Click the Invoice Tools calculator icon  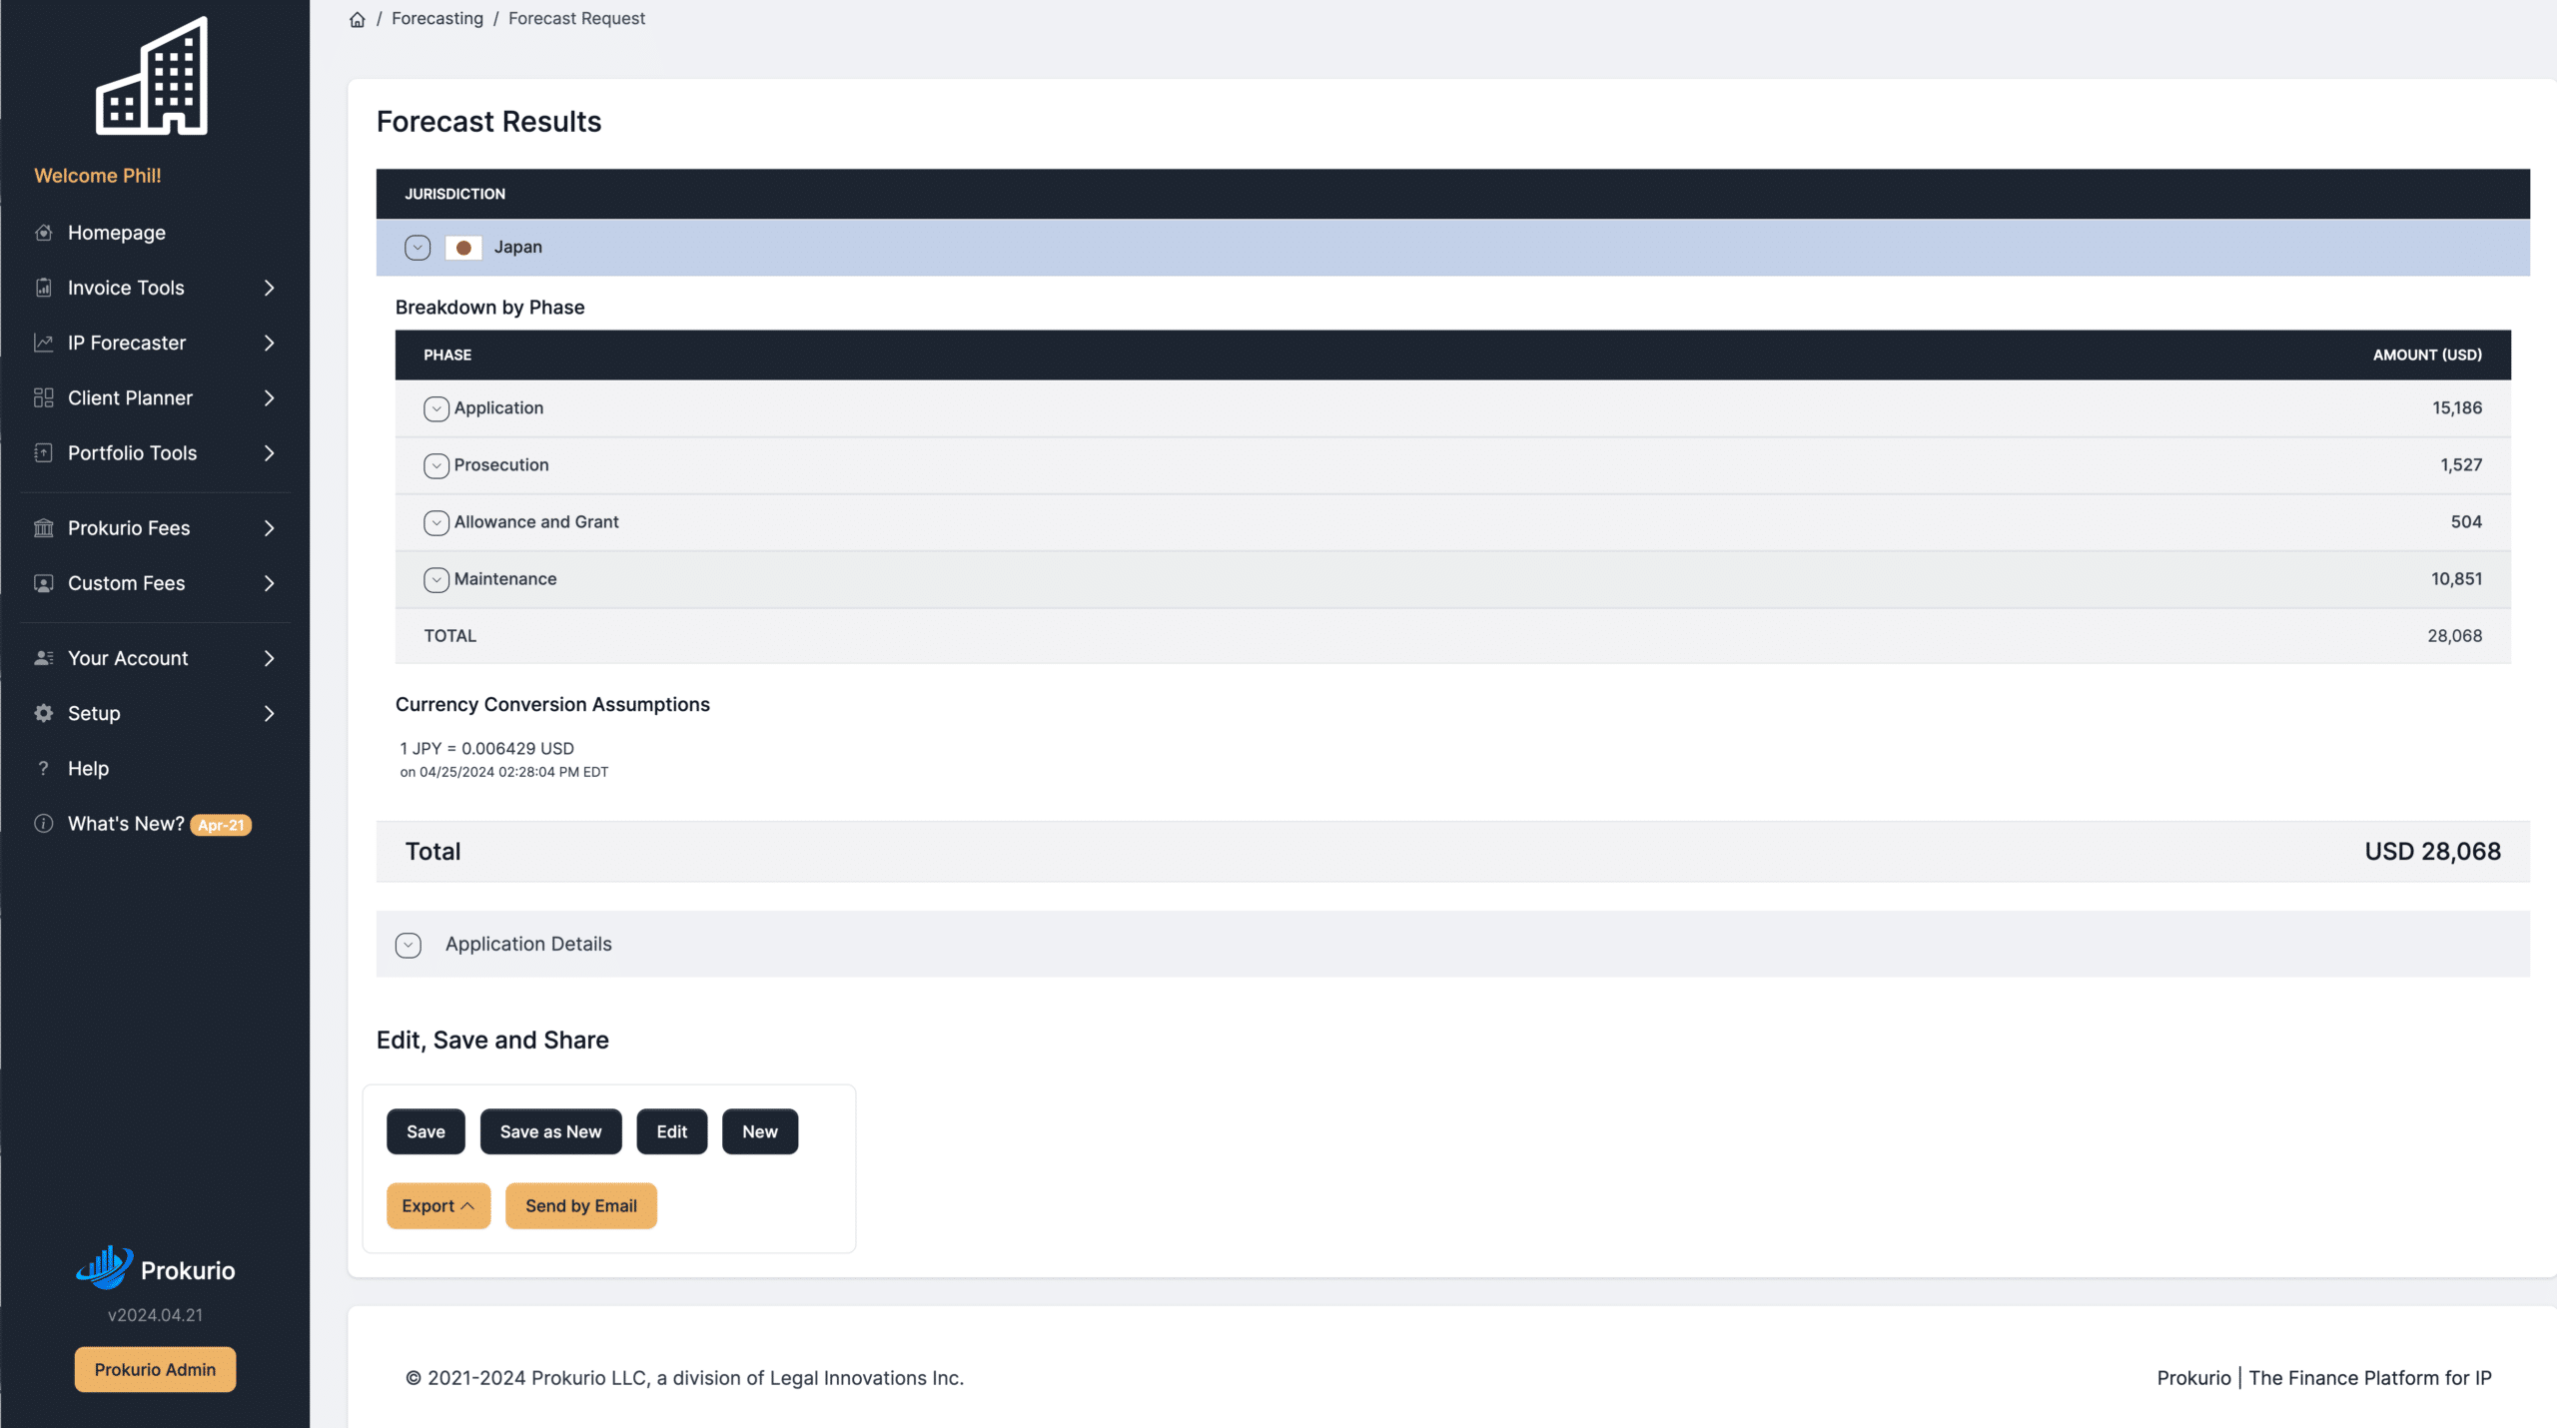(43, 288)
